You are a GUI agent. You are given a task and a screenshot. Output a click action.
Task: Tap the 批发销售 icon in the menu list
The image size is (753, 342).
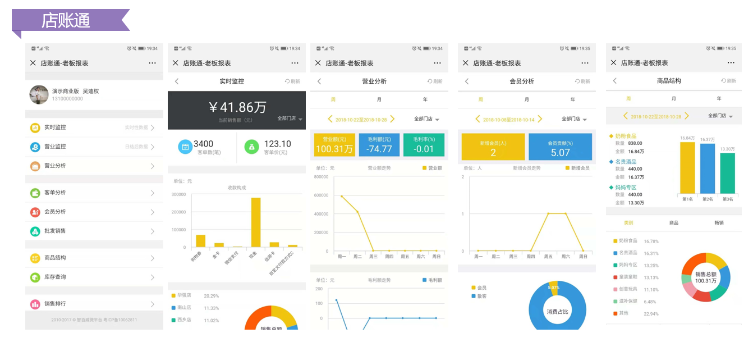click(35, 231)
